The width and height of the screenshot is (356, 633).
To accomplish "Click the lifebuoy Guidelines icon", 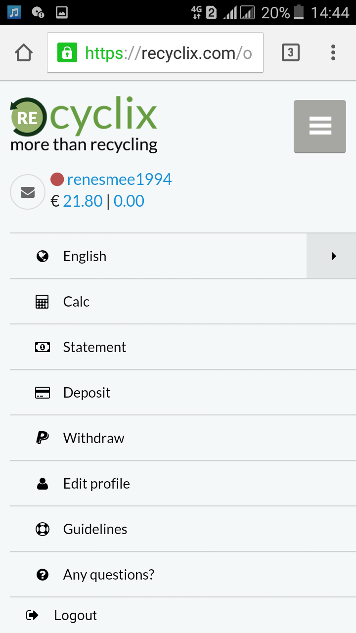I will tap(43, 529).
